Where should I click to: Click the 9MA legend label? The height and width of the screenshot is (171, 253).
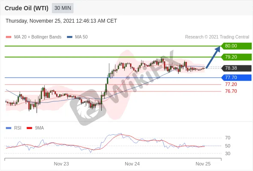(39, 128)
